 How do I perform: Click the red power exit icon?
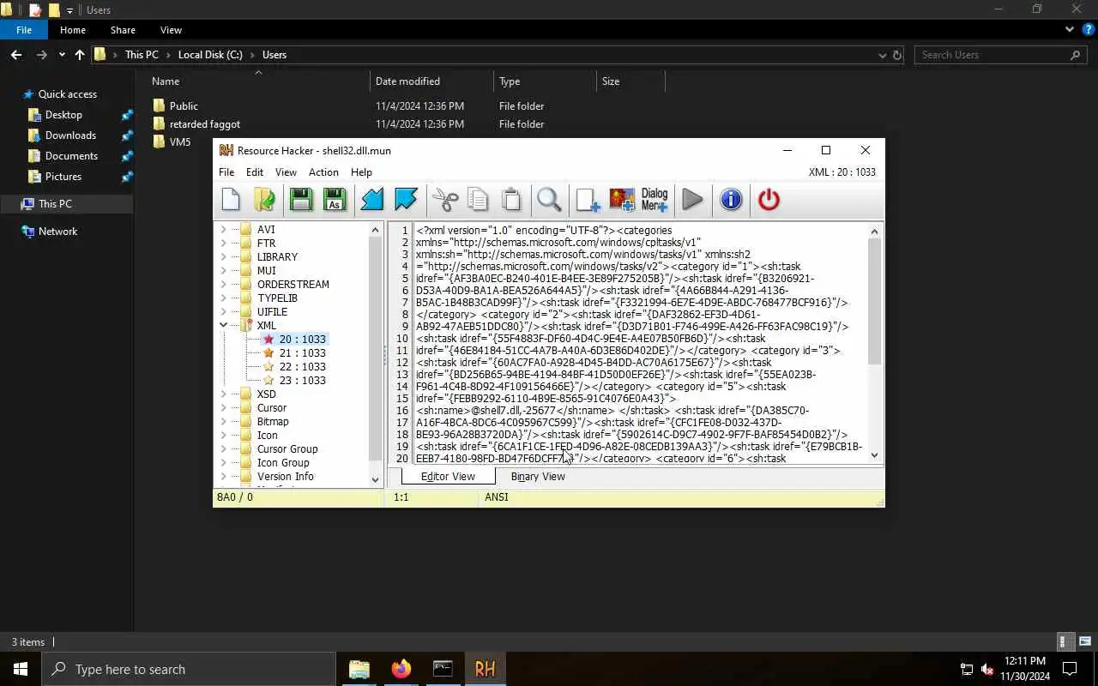(769, 200)
